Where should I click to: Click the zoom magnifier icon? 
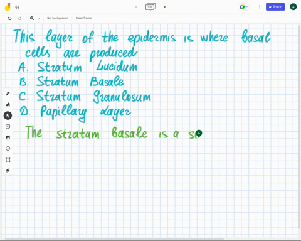point(32,18)
